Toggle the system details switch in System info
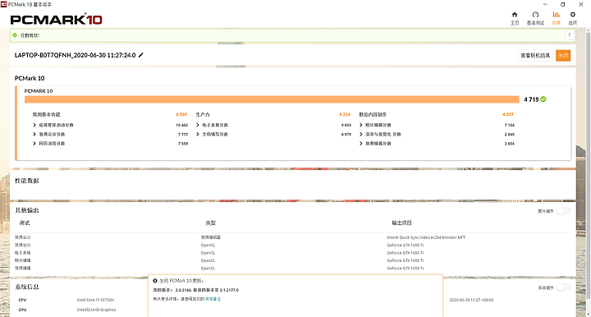Screen dimensions: 591x317 point(563,287)
